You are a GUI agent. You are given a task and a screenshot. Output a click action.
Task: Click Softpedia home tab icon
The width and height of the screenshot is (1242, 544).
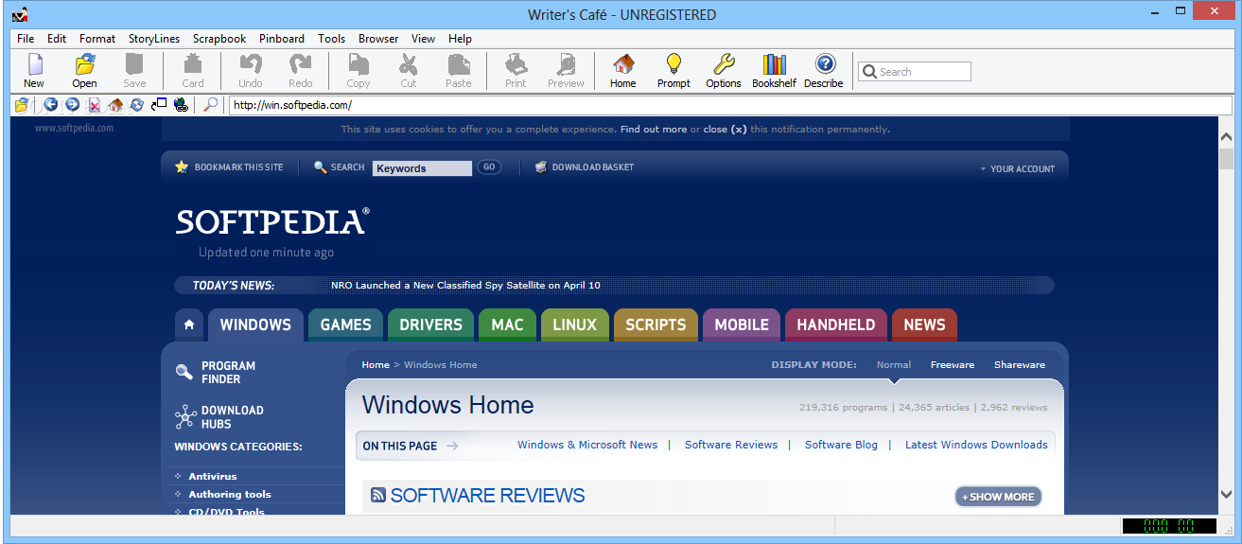[x=189, y=325]
